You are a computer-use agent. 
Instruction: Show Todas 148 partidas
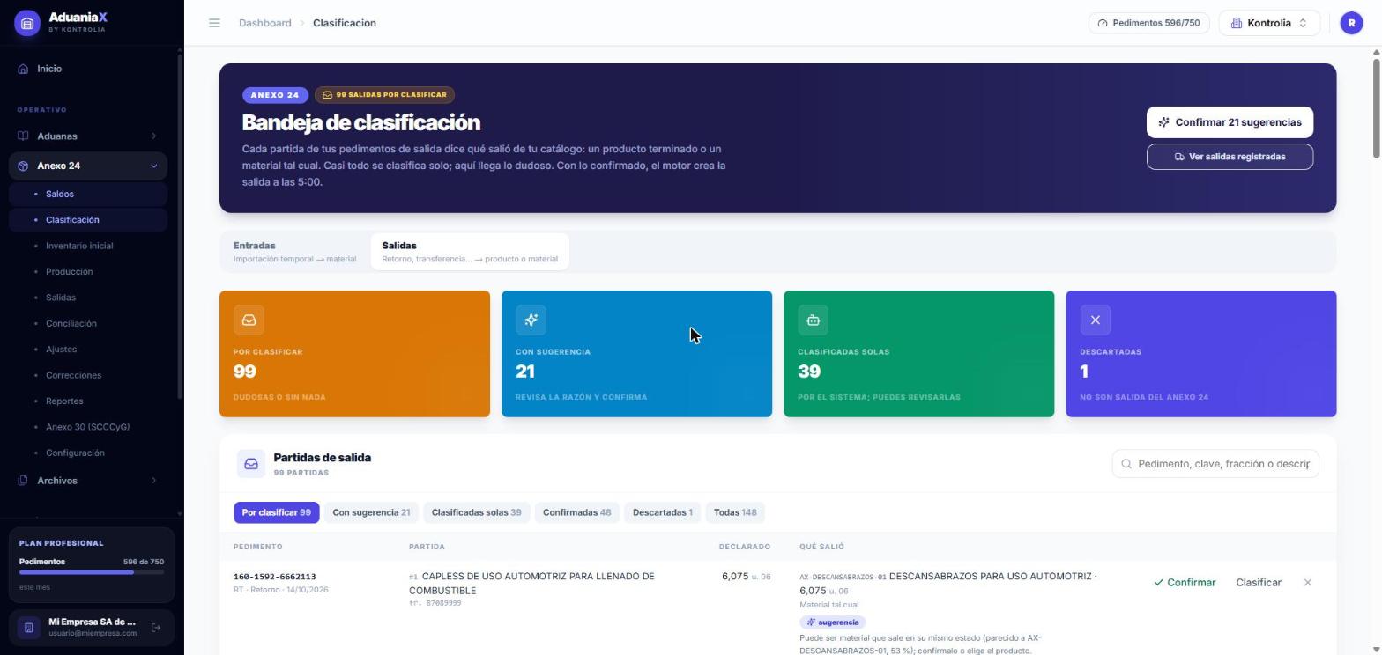coord(735,512)
